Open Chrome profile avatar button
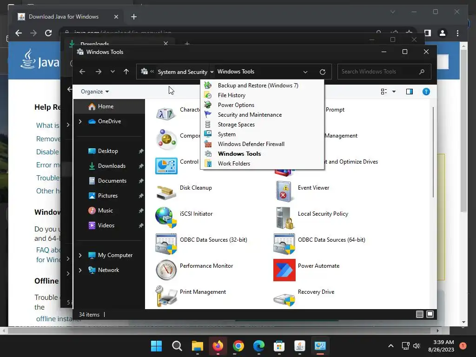This screenshot has width=476, height=357. coord(443,33)
